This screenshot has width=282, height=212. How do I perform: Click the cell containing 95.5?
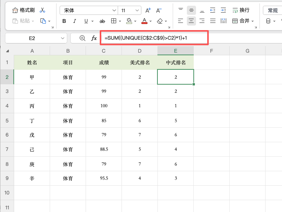(104, 178)
